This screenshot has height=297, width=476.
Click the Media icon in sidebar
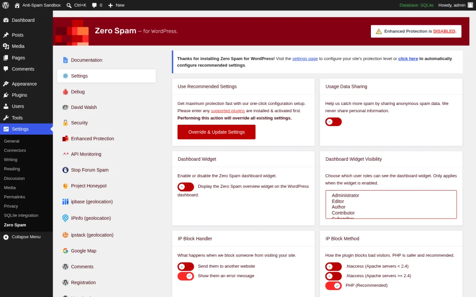[x=6, y=46]
